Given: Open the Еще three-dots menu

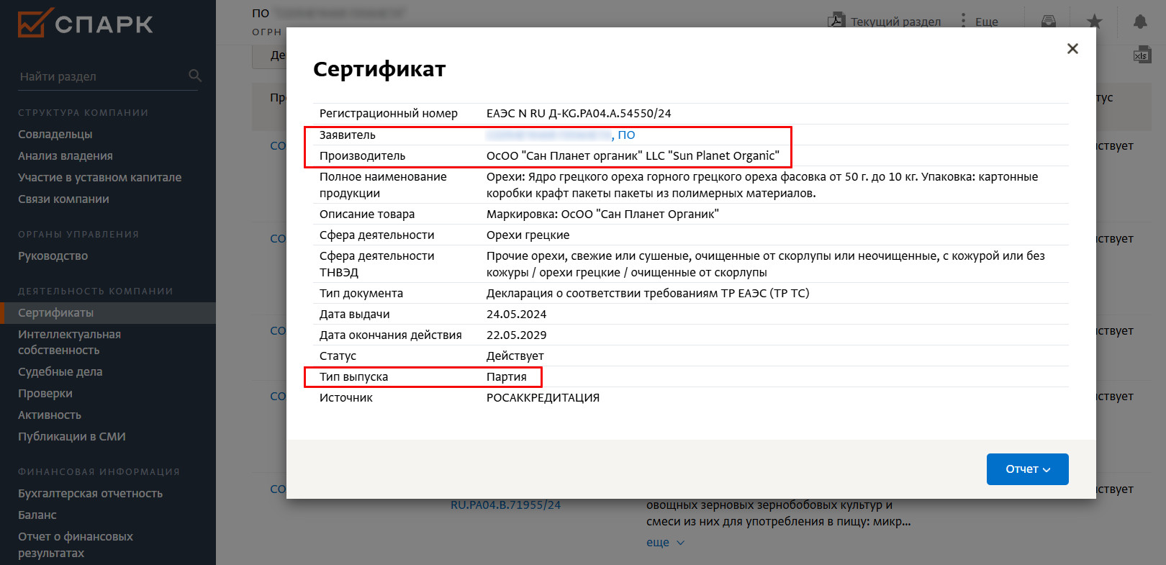Looking at the screenshot, I should click(x=964, y=21).
